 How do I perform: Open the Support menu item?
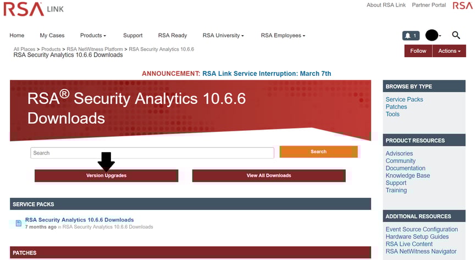tap(132, 35)
